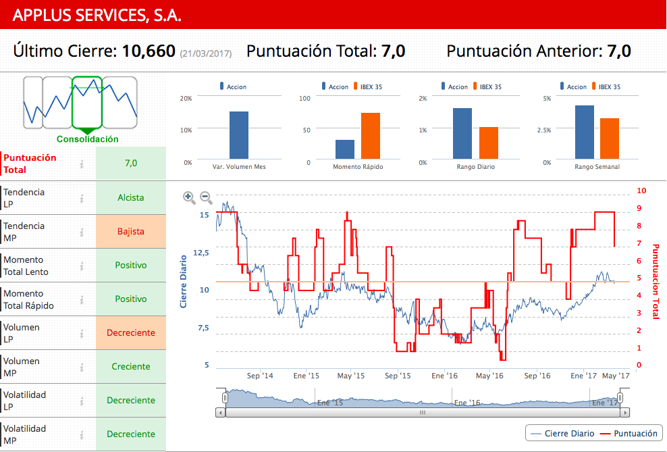
Task: Click blue Accion bar in Var. Volumen Mes
Action: 239,135
